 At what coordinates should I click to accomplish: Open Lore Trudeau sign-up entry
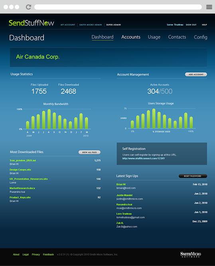click(124, 214)
